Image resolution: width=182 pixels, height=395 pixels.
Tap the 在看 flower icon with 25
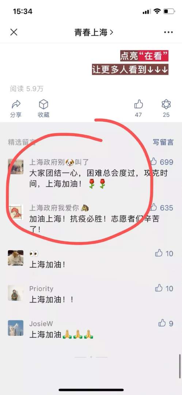click(166, 104)
